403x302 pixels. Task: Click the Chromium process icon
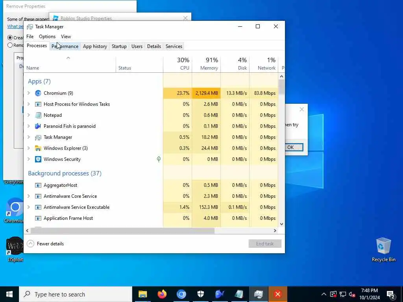38,93
